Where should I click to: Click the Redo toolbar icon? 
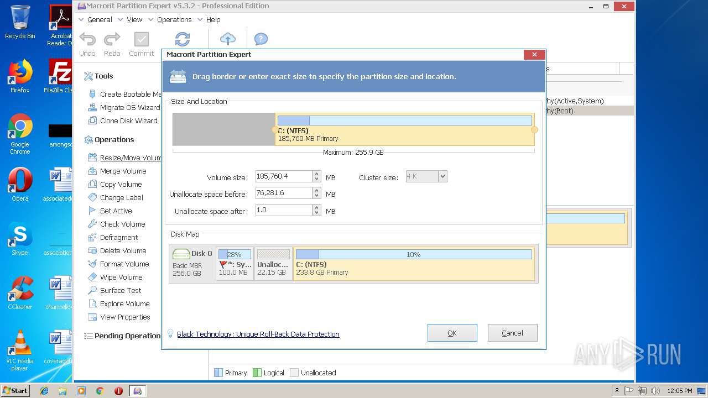(112, 40)
